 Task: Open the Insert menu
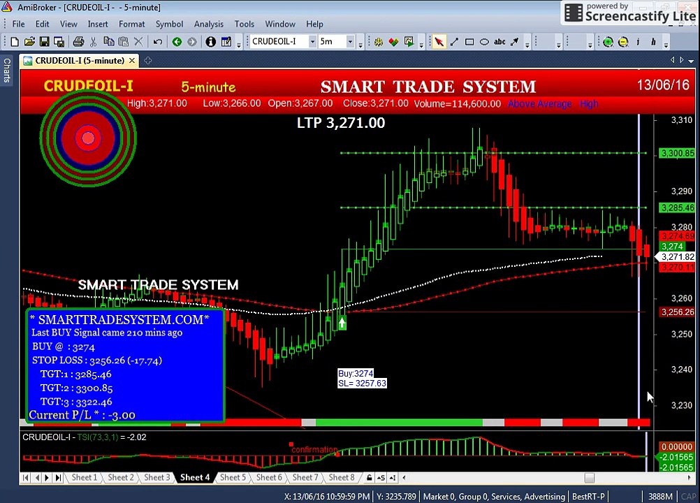98,24
